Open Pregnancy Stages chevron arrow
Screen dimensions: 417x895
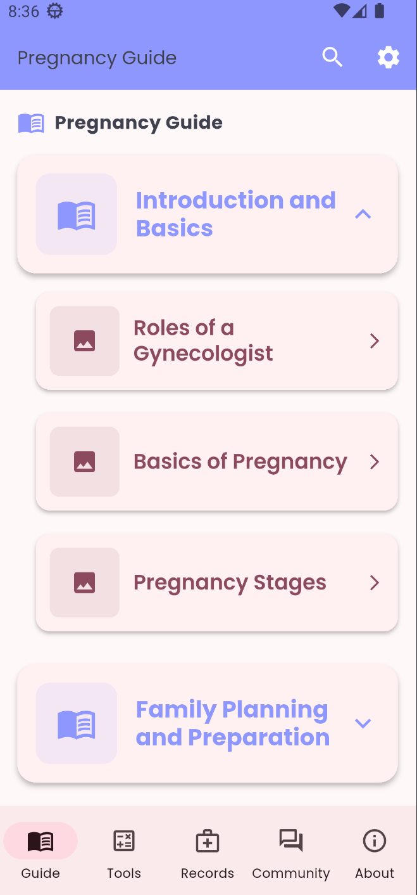(375, 583)
